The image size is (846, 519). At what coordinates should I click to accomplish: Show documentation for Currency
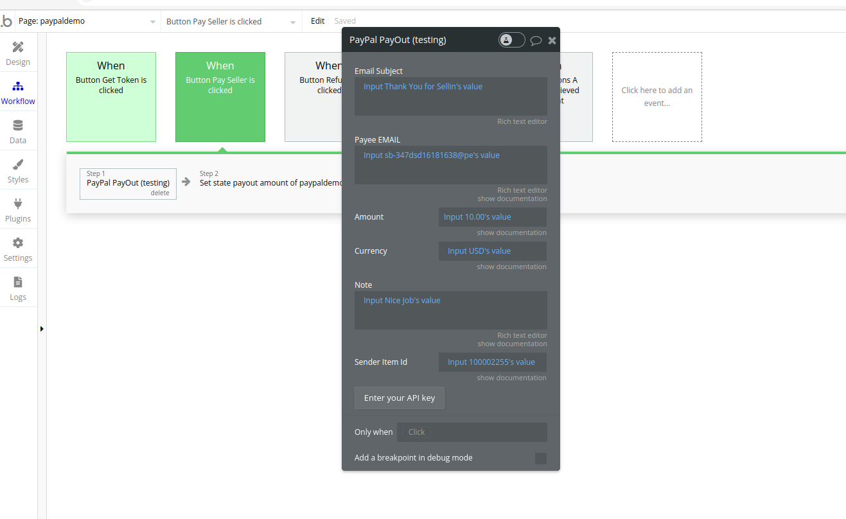tap(512, 267)
